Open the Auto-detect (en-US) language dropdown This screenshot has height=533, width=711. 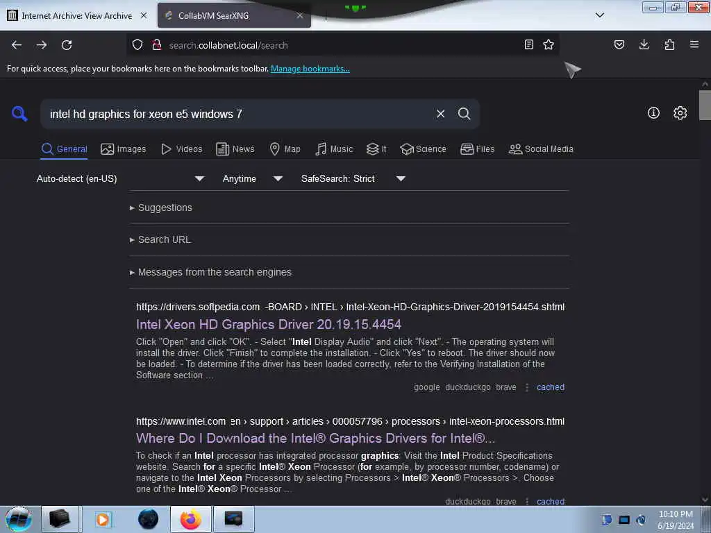(120, 178)
